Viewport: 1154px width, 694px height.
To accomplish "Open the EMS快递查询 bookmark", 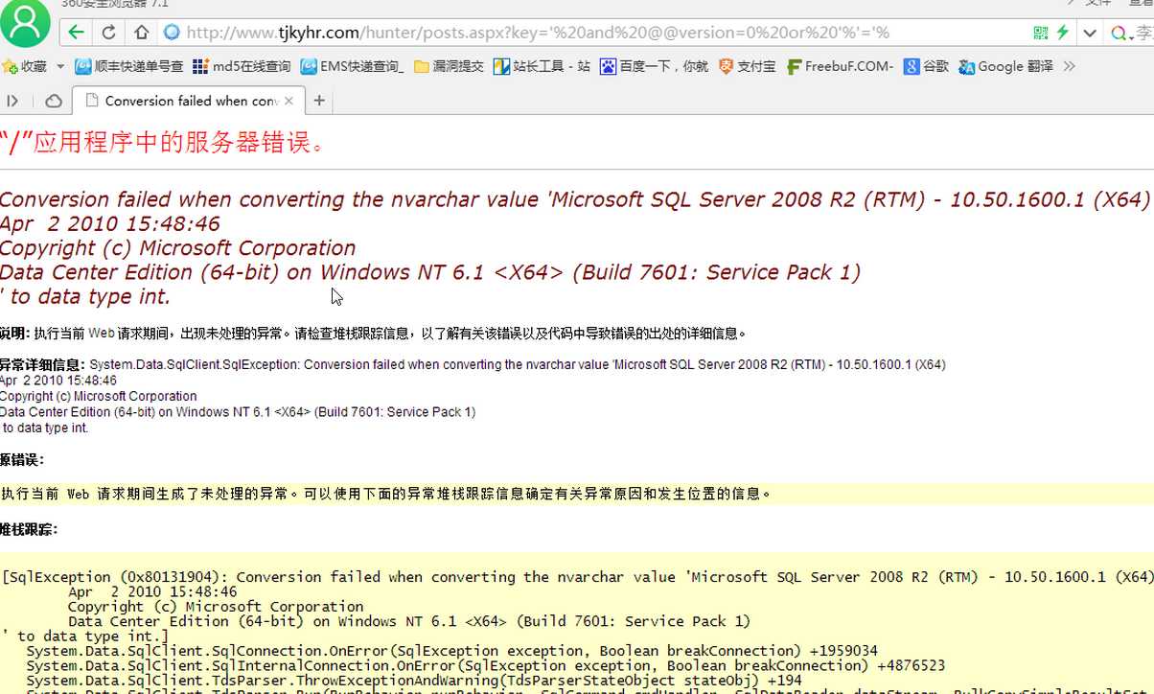I will coord(352,66).
